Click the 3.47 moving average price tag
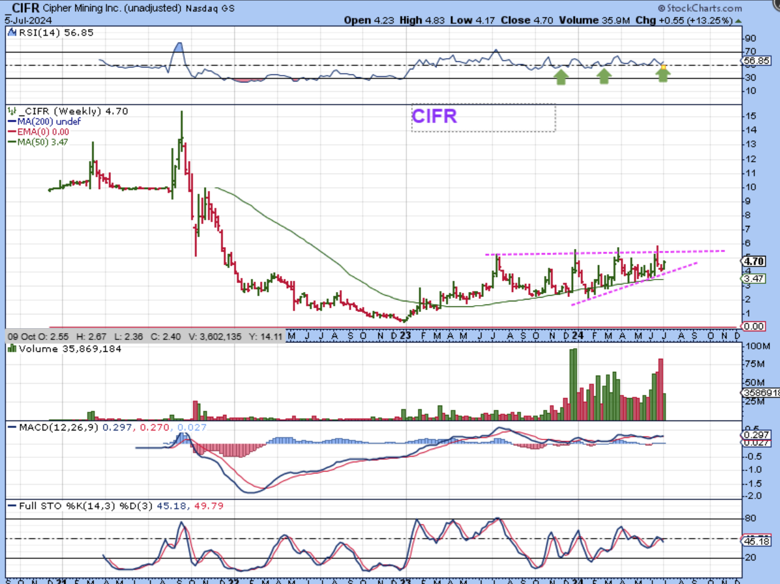Viewport: 780px width, 584px height. (x=753, y=279)
